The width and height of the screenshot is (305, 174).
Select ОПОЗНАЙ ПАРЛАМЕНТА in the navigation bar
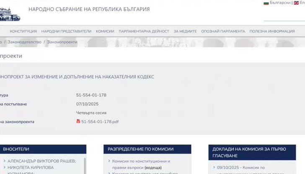click(x=223, y=31)
